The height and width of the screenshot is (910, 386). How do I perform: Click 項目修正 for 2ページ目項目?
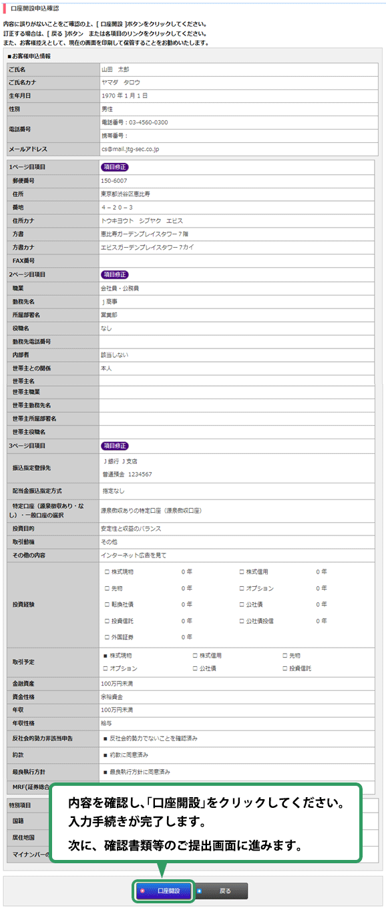(x=114, y=274)
